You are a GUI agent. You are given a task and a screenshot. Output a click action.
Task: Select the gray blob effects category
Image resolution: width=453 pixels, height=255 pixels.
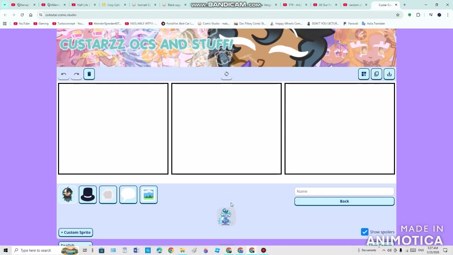(108, 195)
